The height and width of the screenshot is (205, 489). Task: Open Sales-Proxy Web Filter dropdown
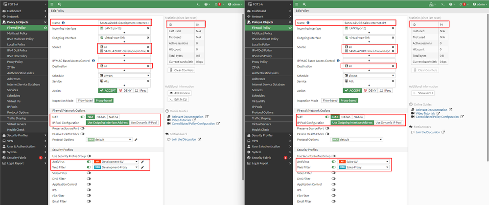click(x=364, y=167)
